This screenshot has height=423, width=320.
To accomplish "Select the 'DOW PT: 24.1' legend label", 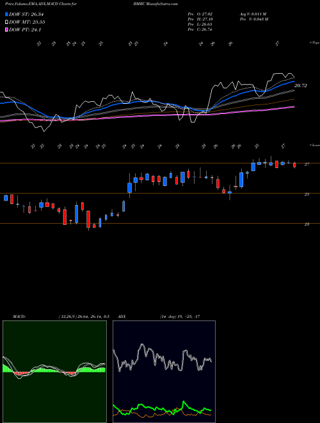I will pyautogui.click(x=25, y=30).
